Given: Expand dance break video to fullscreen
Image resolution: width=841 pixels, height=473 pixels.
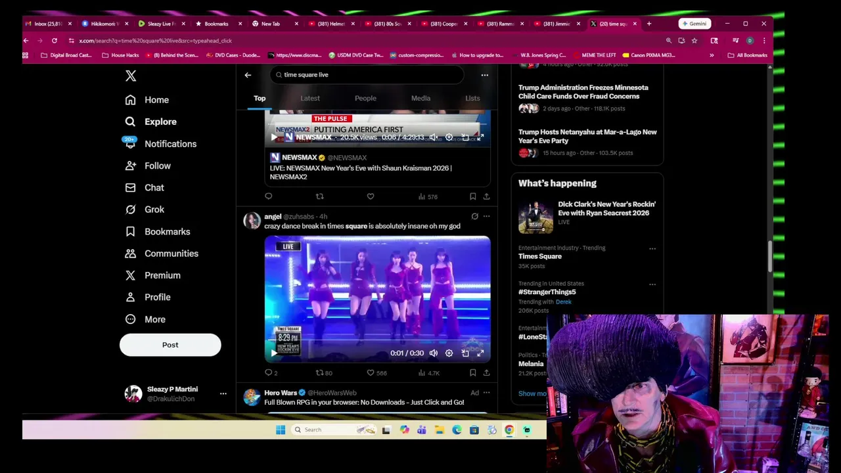Looking at the screenshot, I should click(480, 353).
